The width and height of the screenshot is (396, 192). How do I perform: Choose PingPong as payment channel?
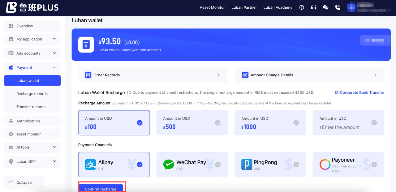(x=270, y=164)
